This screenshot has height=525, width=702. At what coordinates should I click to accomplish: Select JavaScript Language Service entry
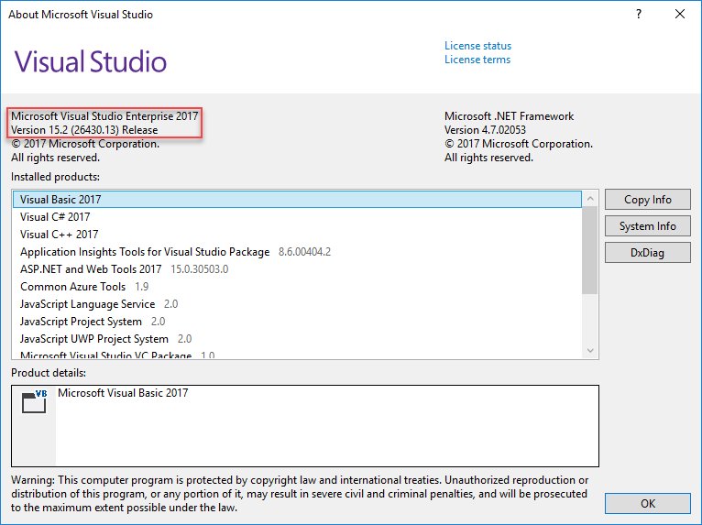(297, 304)
